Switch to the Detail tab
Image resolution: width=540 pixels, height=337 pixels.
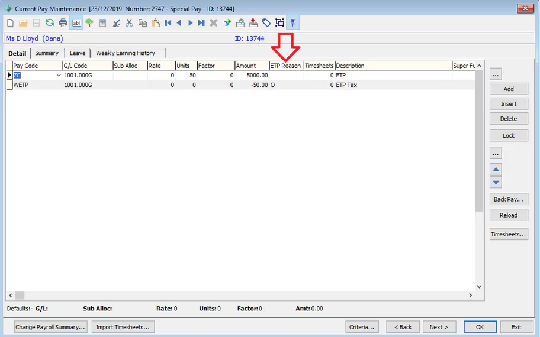[17, 53]
